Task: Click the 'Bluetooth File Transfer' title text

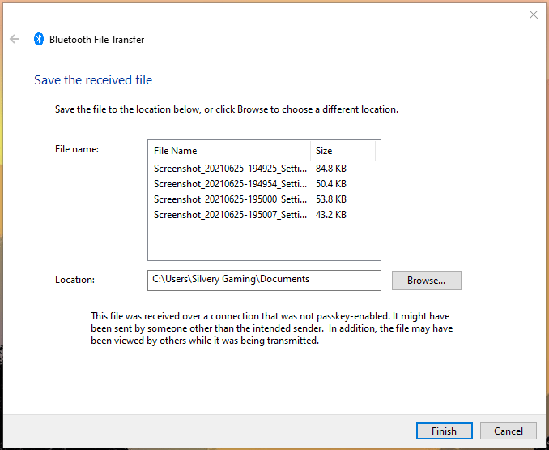Action: 96,39
